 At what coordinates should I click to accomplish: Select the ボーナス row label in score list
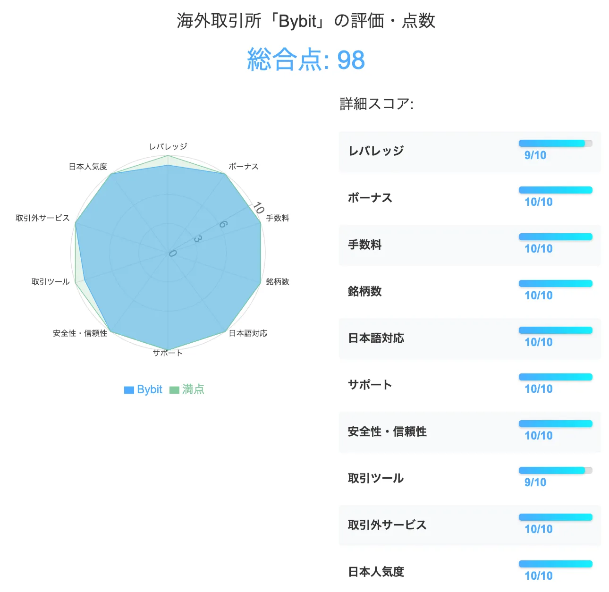coord(370,198)
